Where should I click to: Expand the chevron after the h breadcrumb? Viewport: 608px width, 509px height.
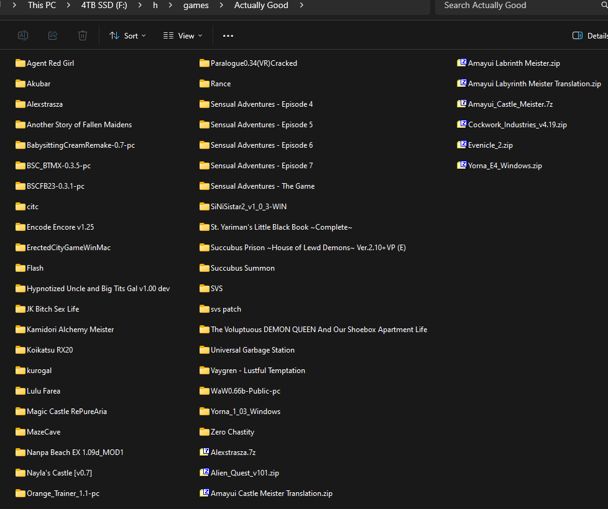[170, 6]
